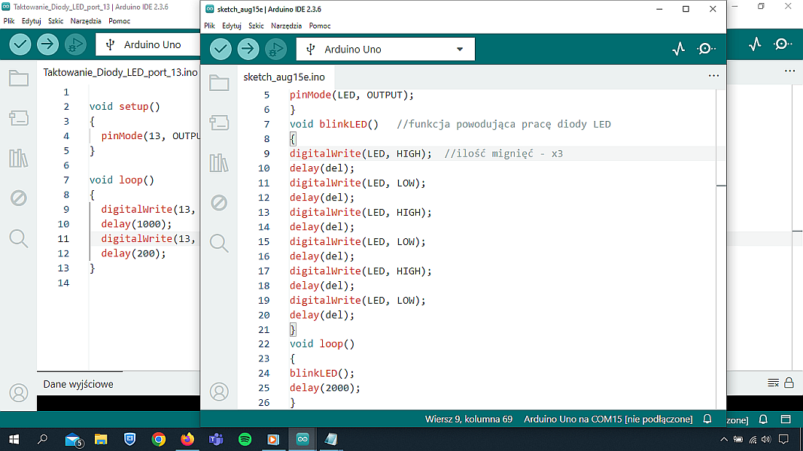
Task: Click 'blinkLED();' call on line 24
Action: point(322,374)
